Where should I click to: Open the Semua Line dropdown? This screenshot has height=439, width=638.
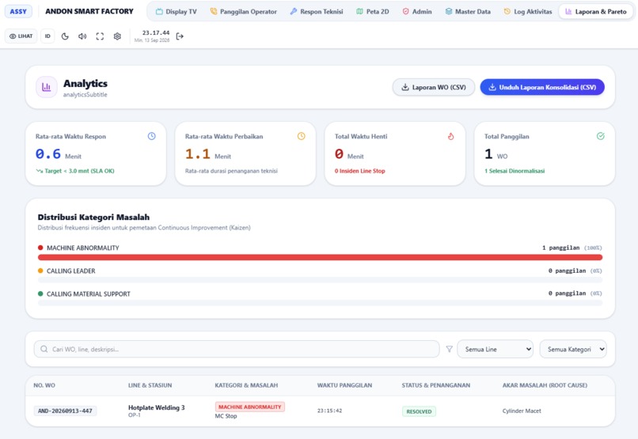tap(496, 349)
